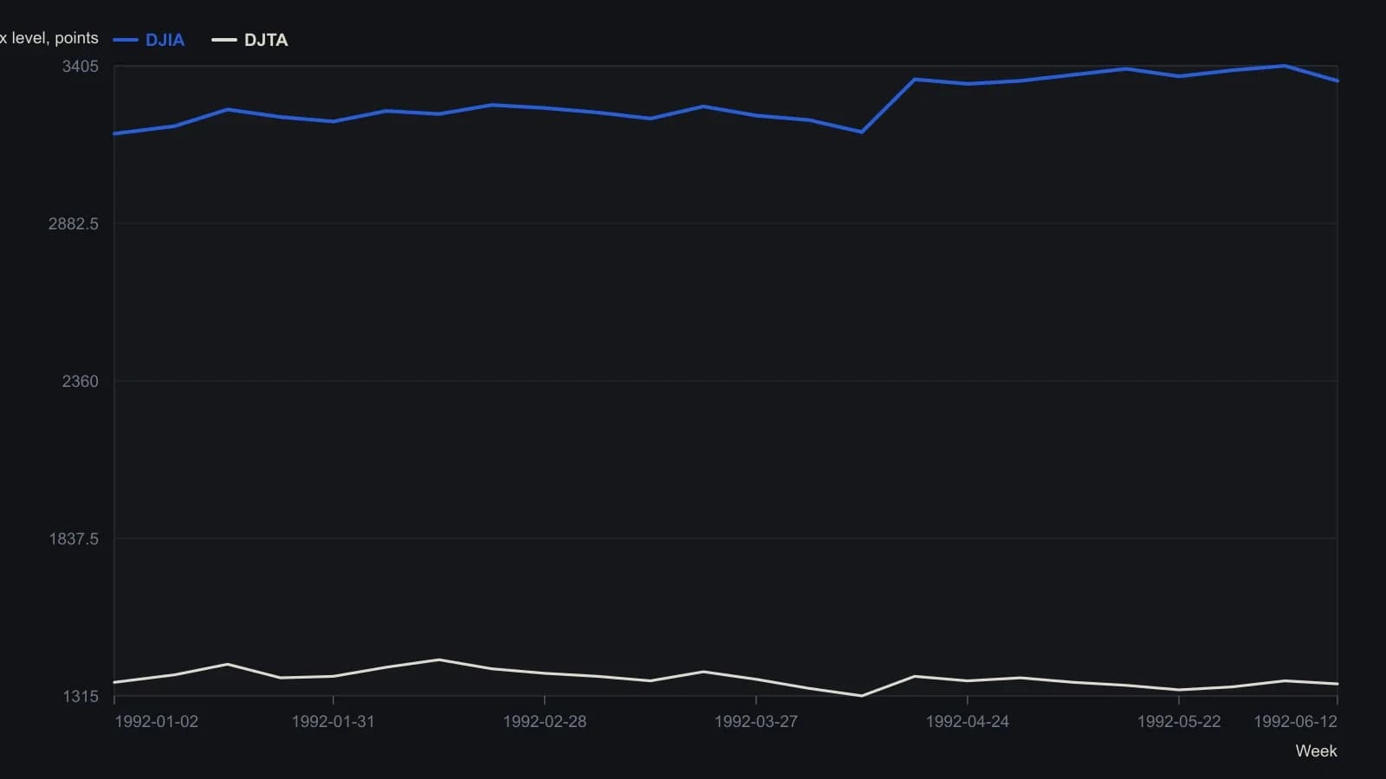Click the 1992-03-27 x-axis date label
Screen dimensions: 1386x779
(756, 722)
